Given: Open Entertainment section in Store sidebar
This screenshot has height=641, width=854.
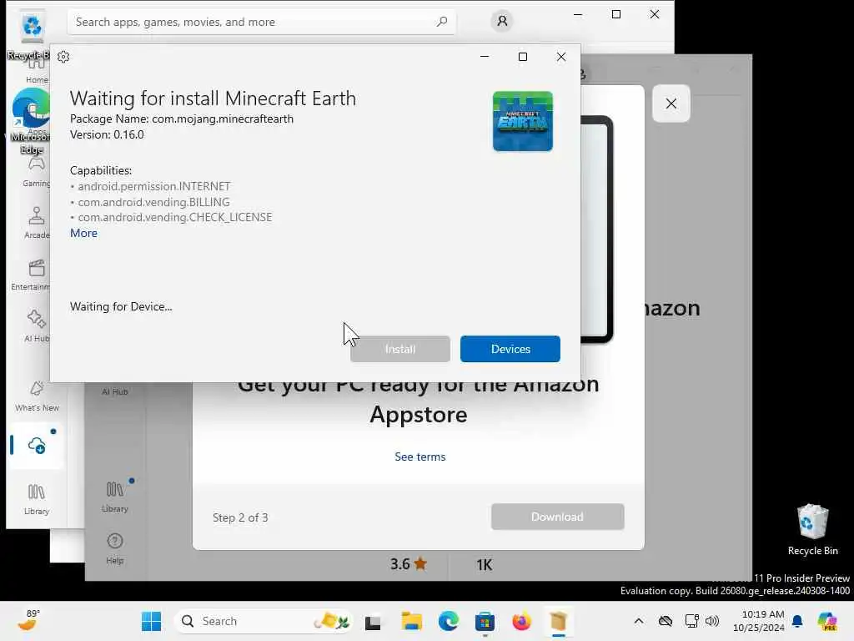Looking at the screenshot, I should tap(31, 275).
